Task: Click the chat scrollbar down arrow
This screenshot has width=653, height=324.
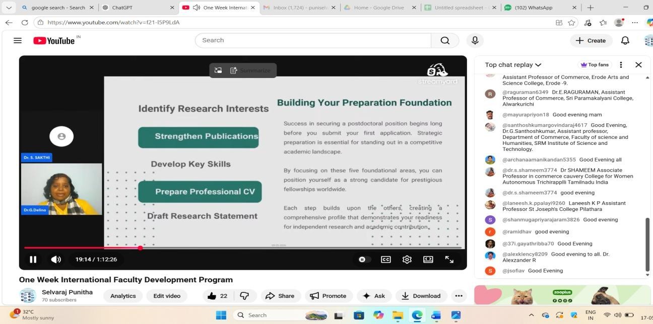Action: pyautogui.click(x=647, y=275)
